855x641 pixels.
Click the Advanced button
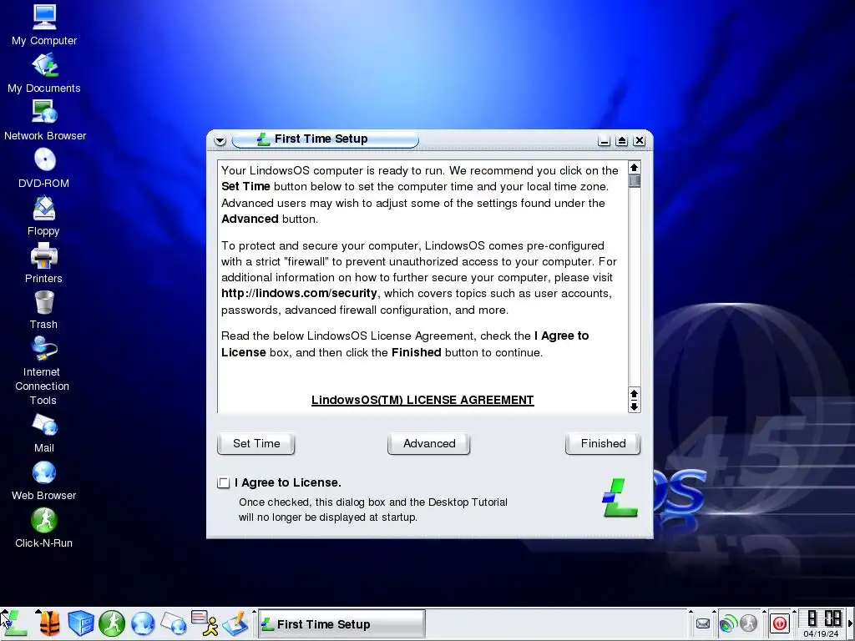coord(429,444)
